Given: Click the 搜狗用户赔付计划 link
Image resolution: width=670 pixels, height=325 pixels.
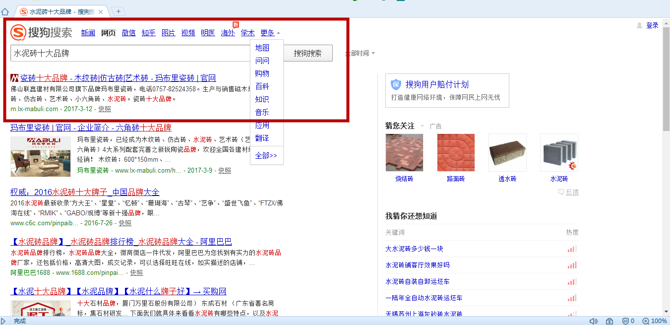Looking at the screenshot, I should pos(437,84).
